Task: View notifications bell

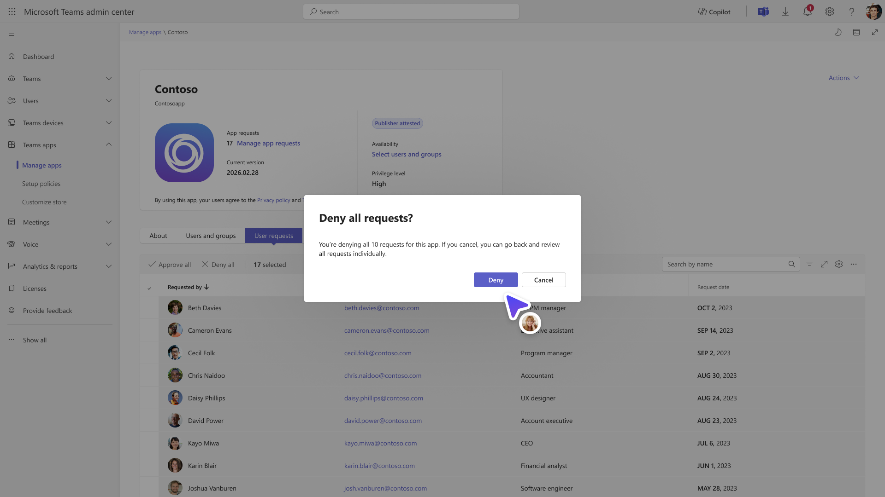Action: click(808, 12)
